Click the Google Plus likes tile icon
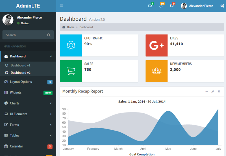 [157, 45]
